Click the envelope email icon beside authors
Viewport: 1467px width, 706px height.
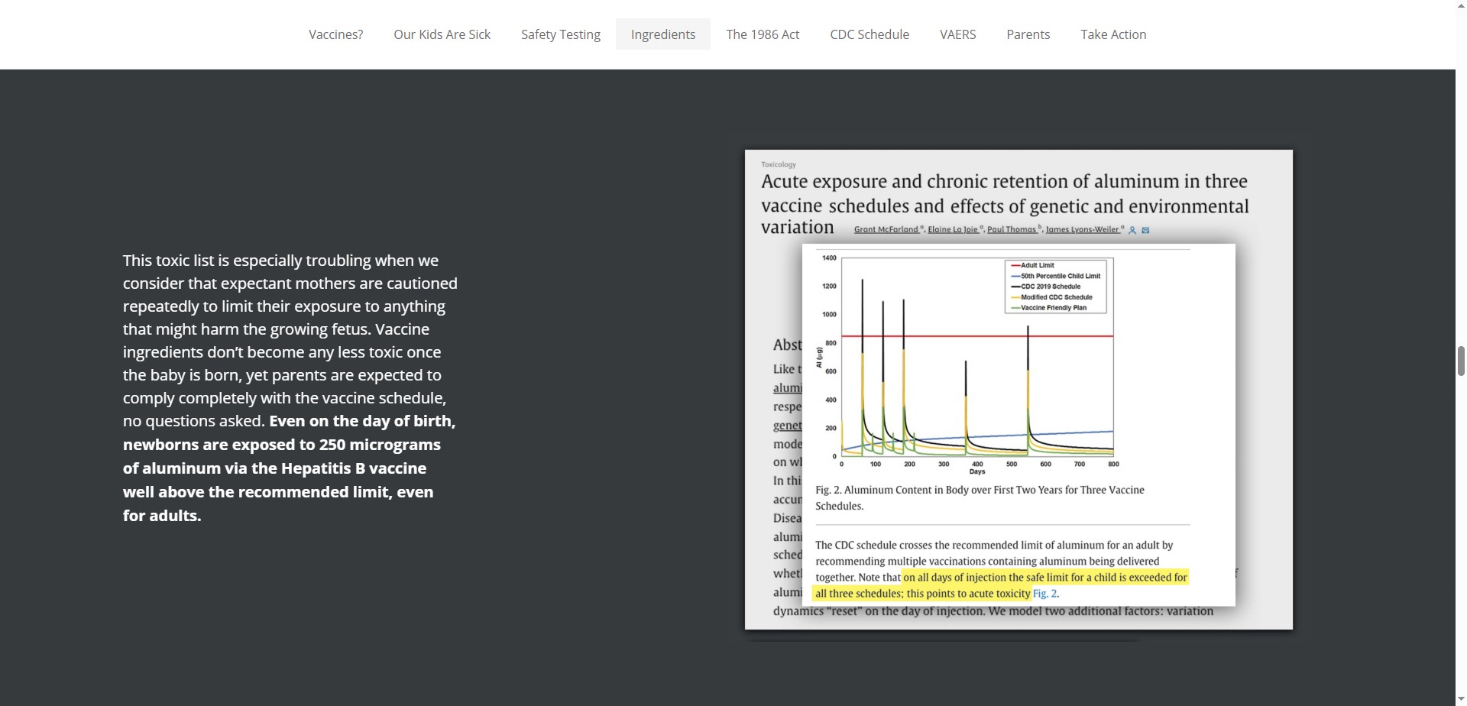tap(1145, 230)
